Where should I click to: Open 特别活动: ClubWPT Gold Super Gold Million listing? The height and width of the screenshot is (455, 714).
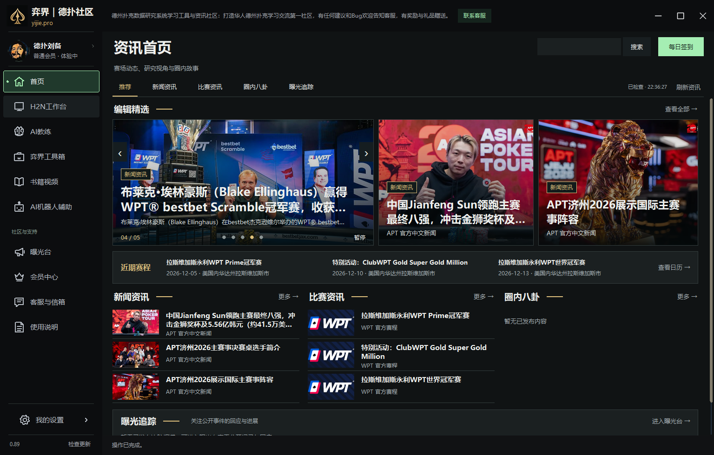[424, 352]
